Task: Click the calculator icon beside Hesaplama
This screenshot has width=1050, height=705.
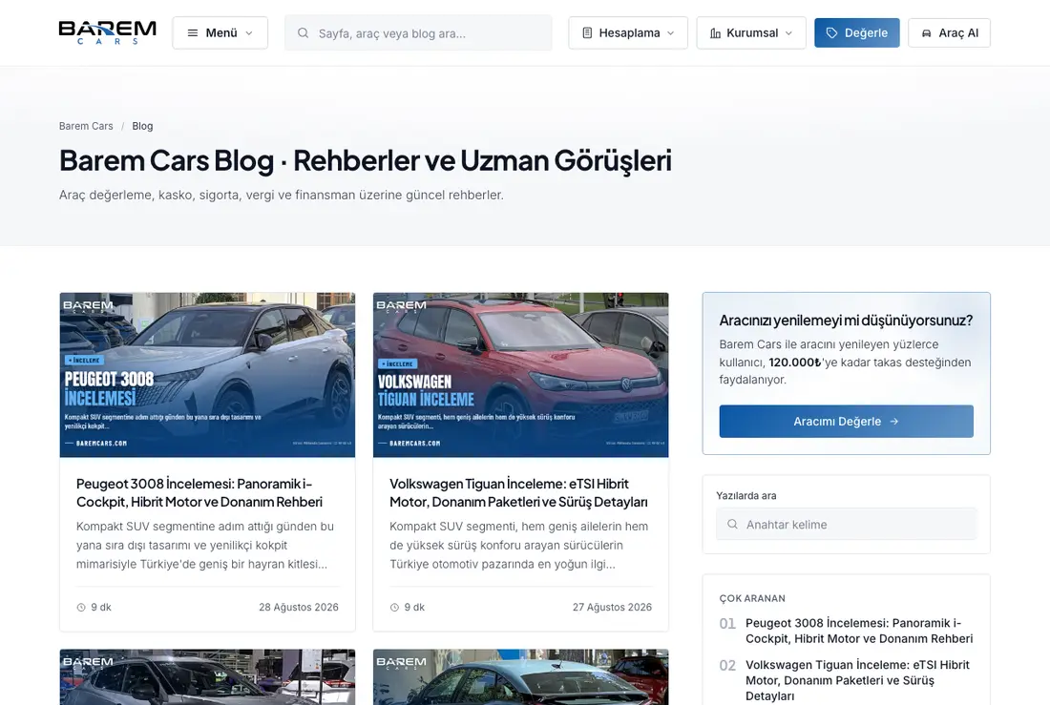Action: tap(587, 32)
